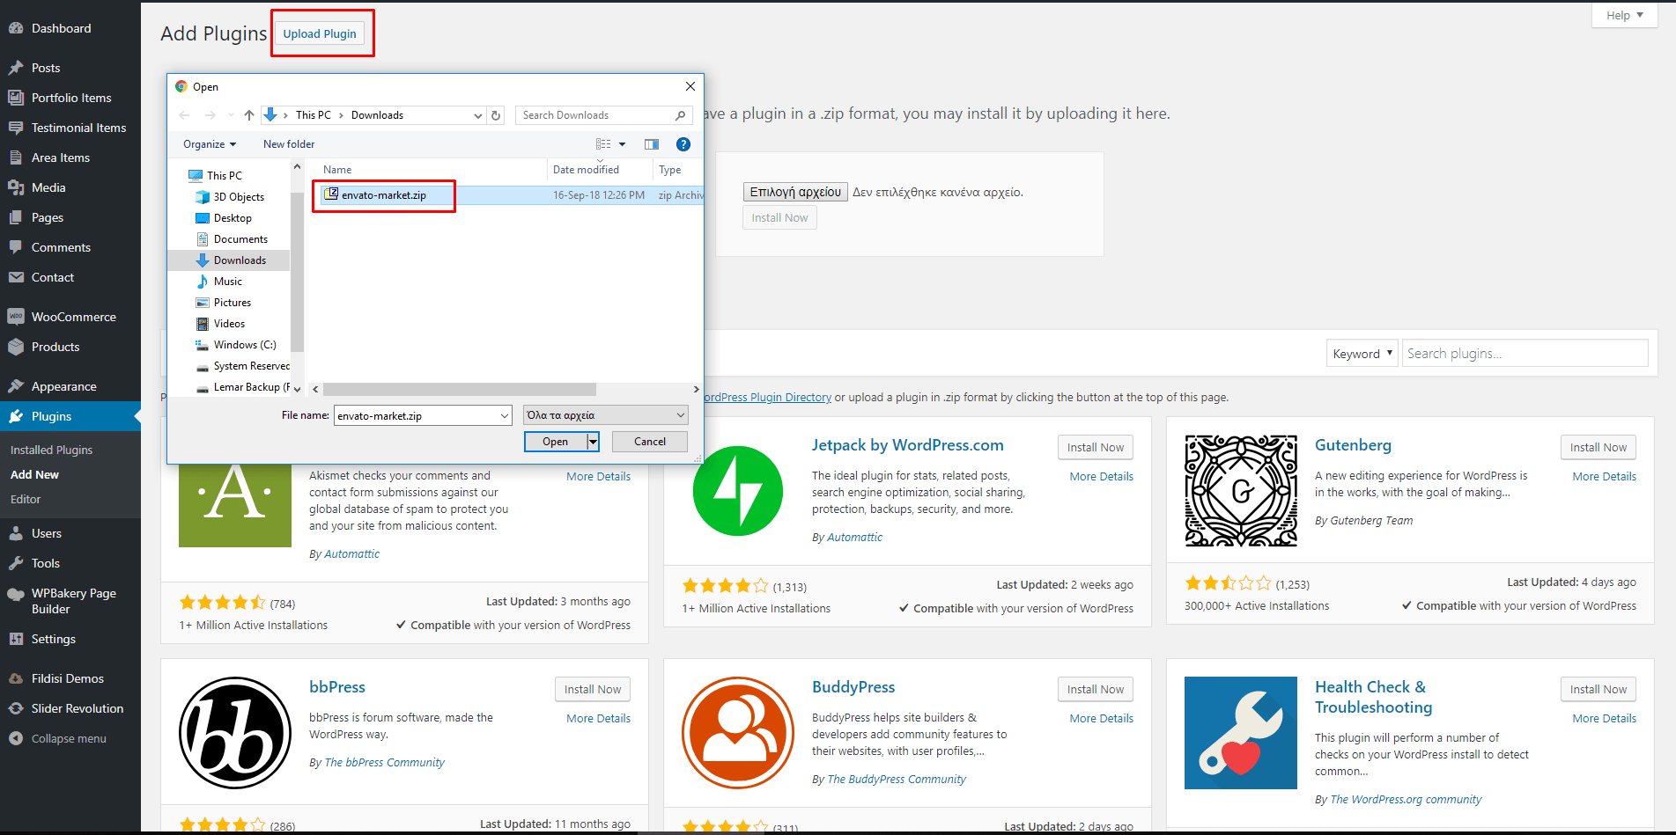Click Install Now for Jetpack
The height and width of the screenshot is (835, 1676).
point(1096,447)
